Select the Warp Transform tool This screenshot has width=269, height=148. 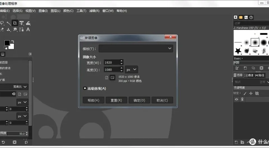click(28, 23)
